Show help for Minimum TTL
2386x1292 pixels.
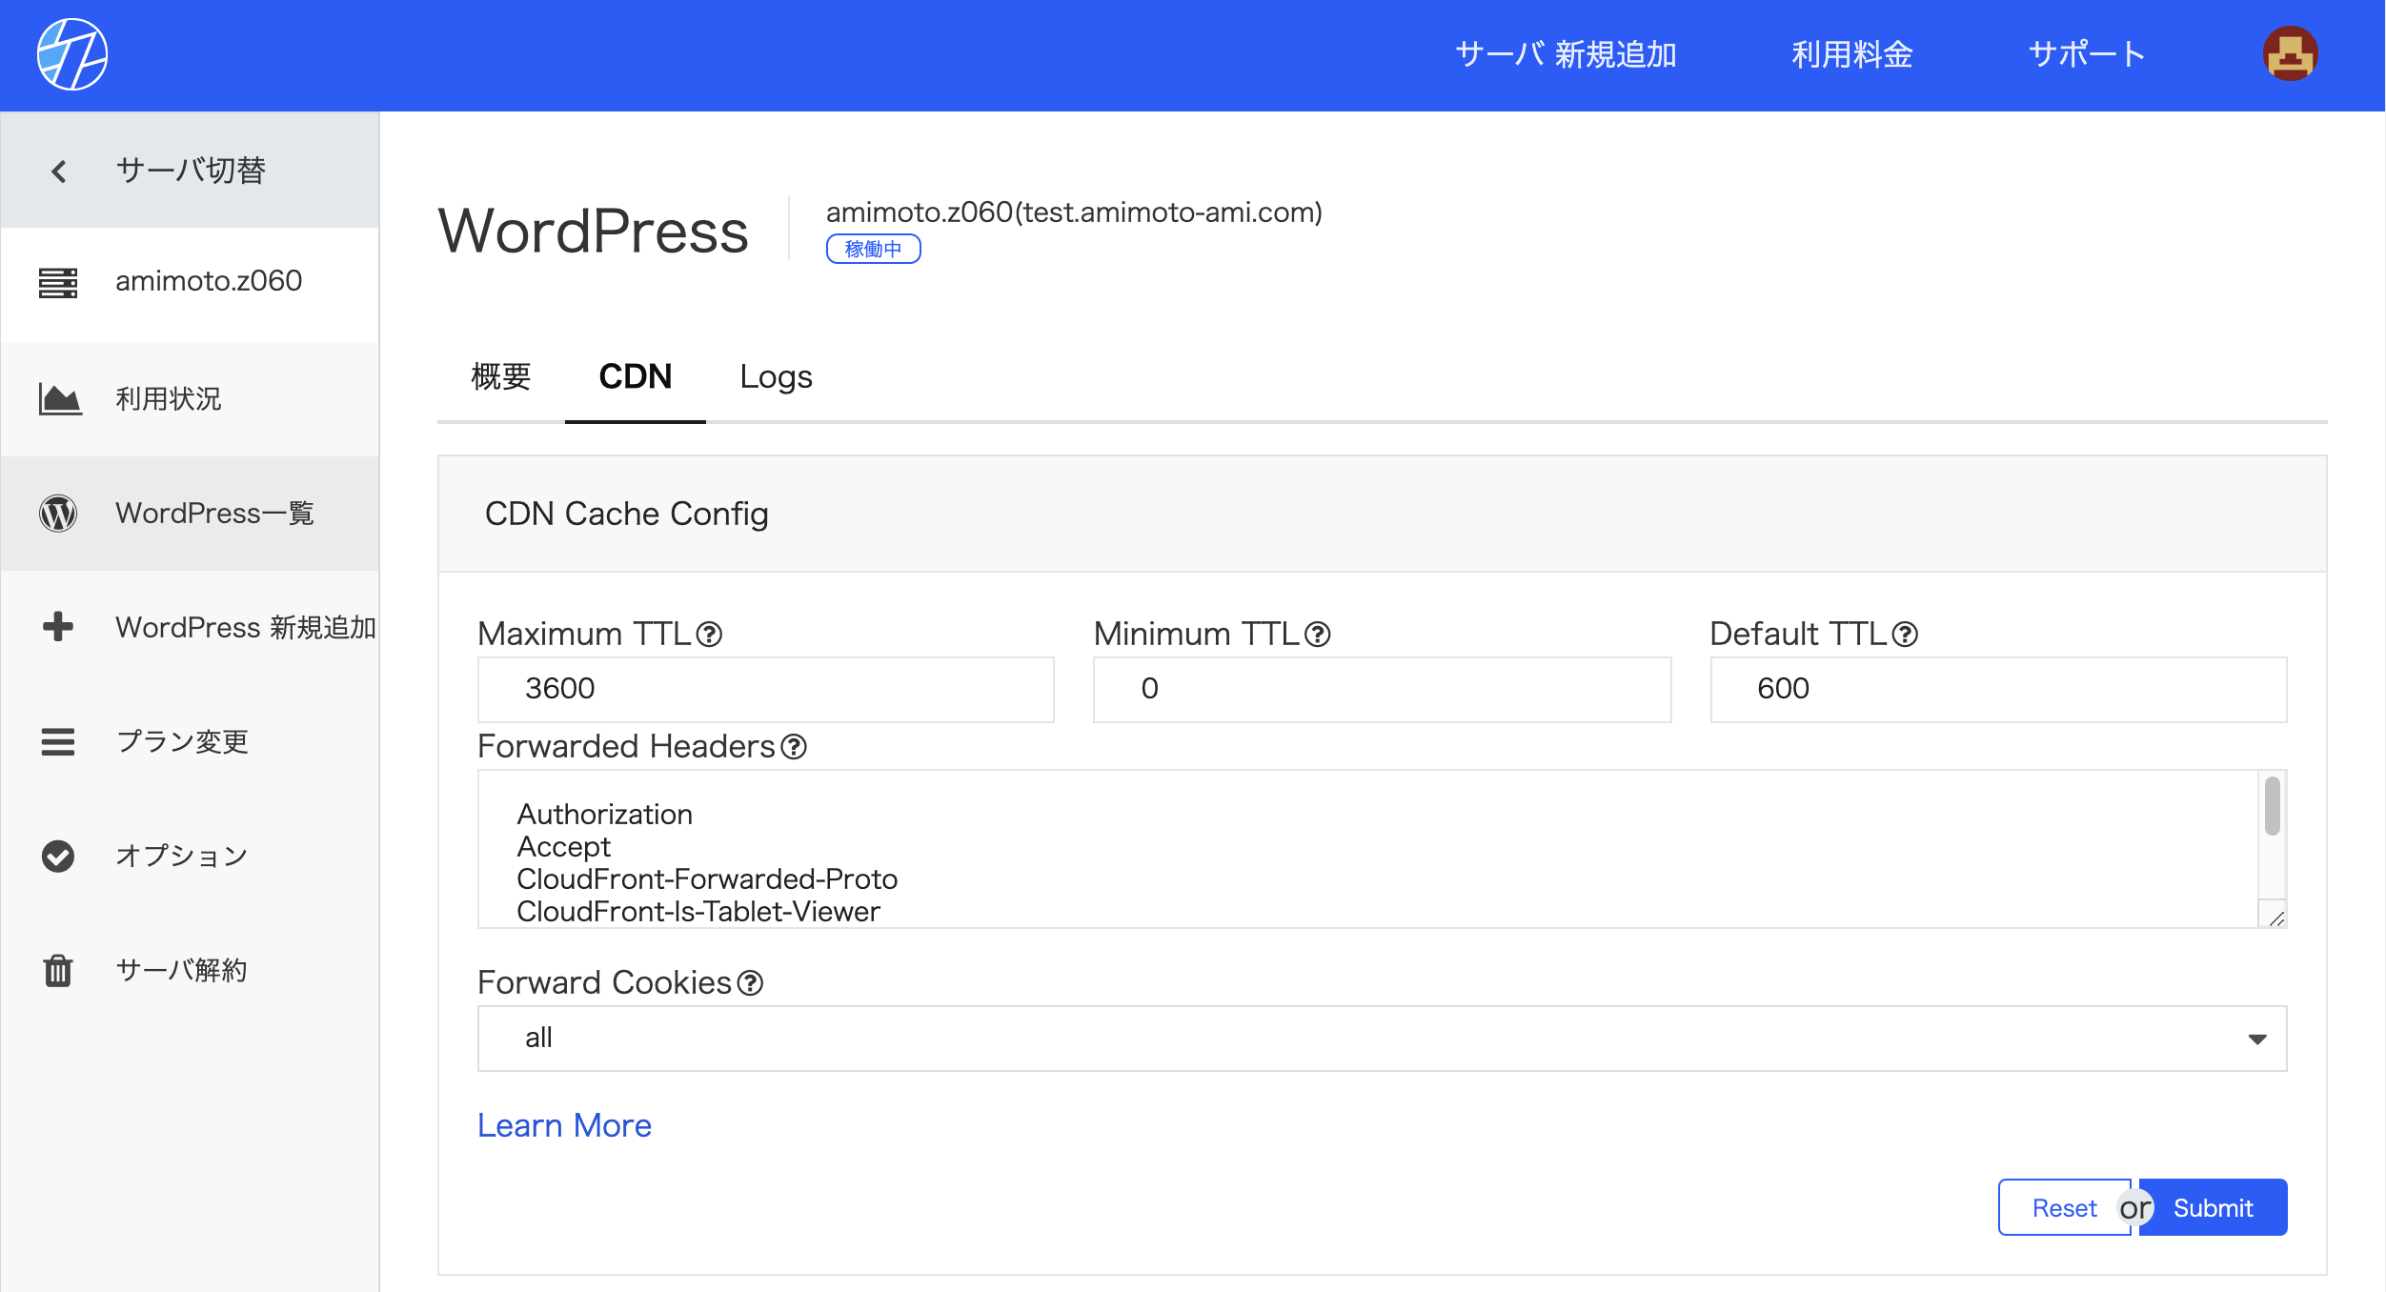1317,635
